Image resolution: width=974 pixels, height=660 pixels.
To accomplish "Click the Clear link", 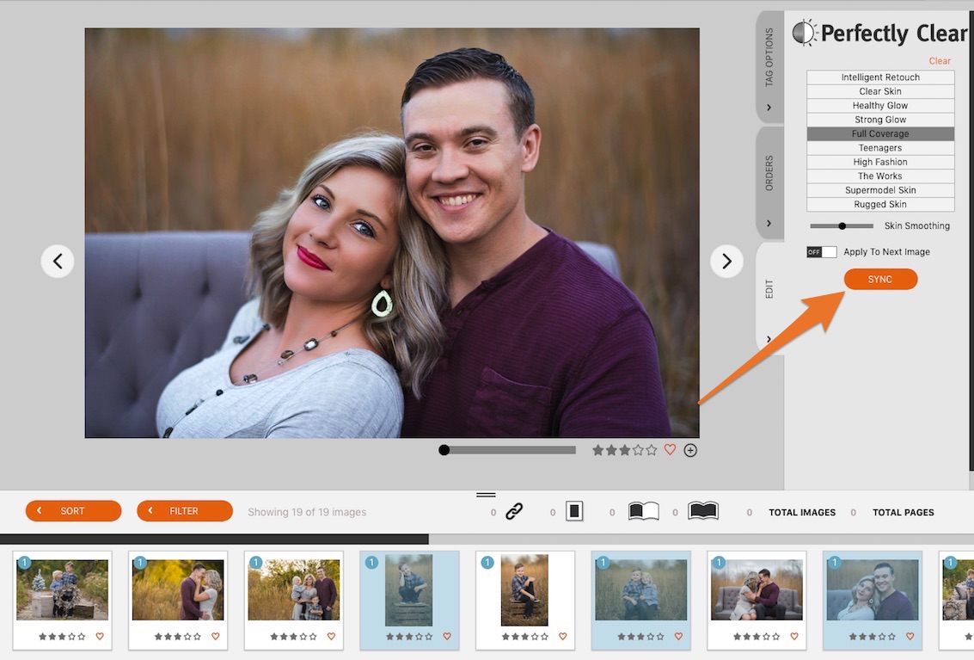I will point(940,61).
